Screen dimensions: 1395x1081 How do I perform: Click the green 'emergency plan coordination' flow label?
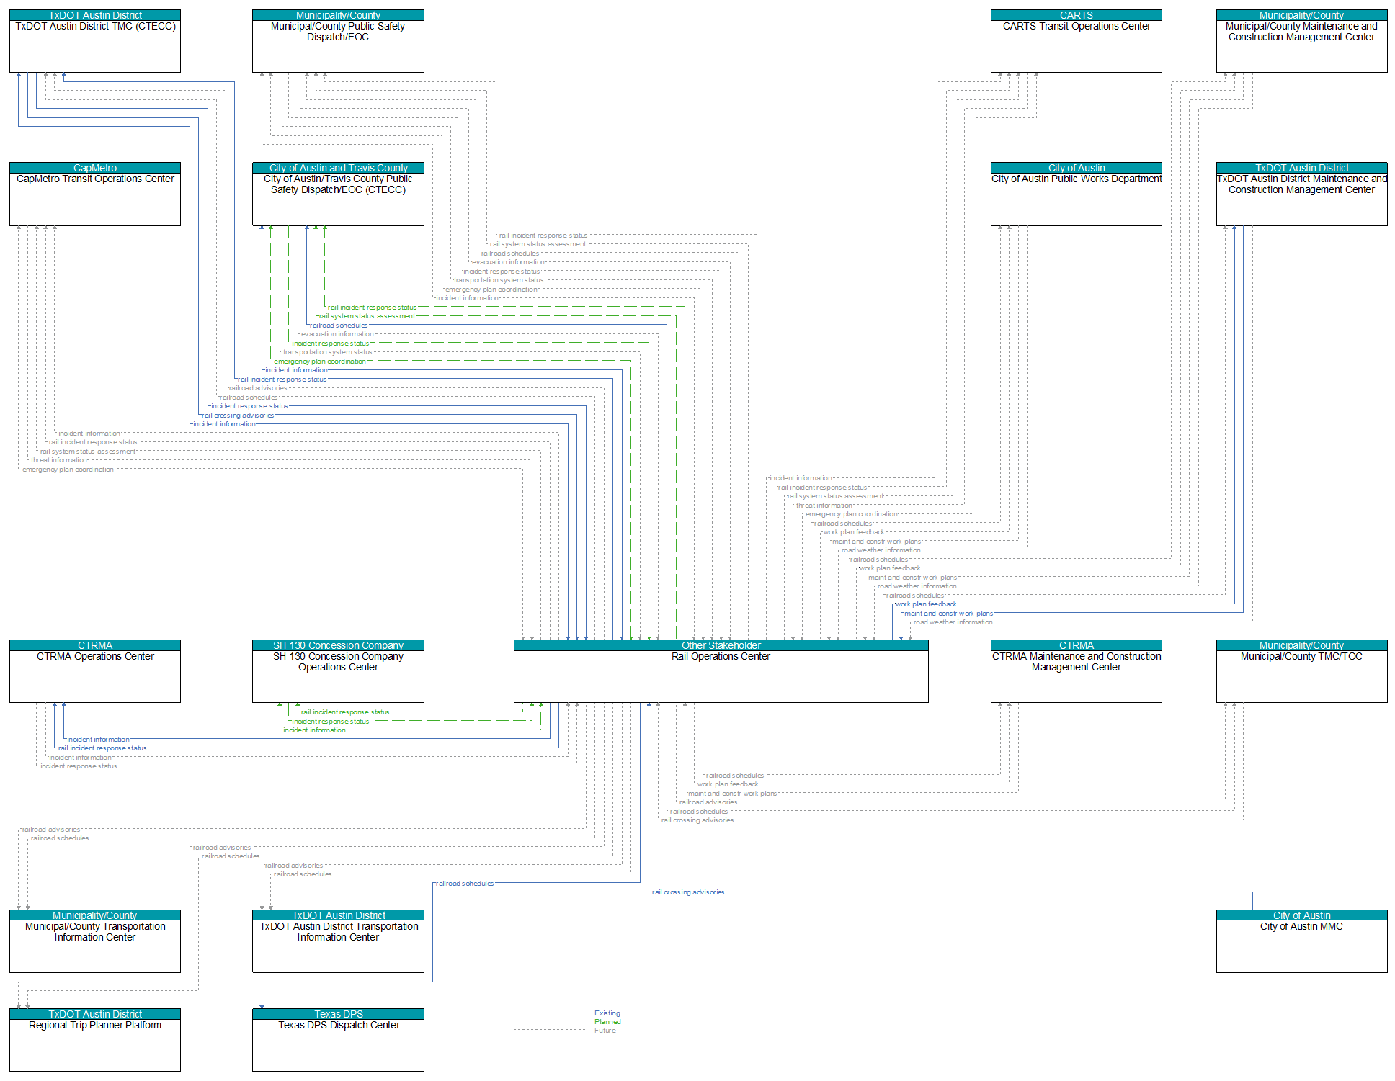point(320,362)
